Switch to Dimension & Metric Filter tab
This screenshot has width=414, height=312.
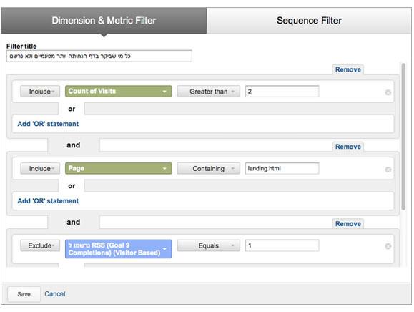pyautogui.click(x=104, y=21)
